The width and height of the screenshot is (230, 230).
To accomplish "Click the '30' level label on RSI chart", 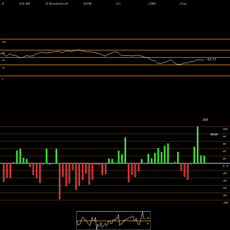I will point(3,68).
